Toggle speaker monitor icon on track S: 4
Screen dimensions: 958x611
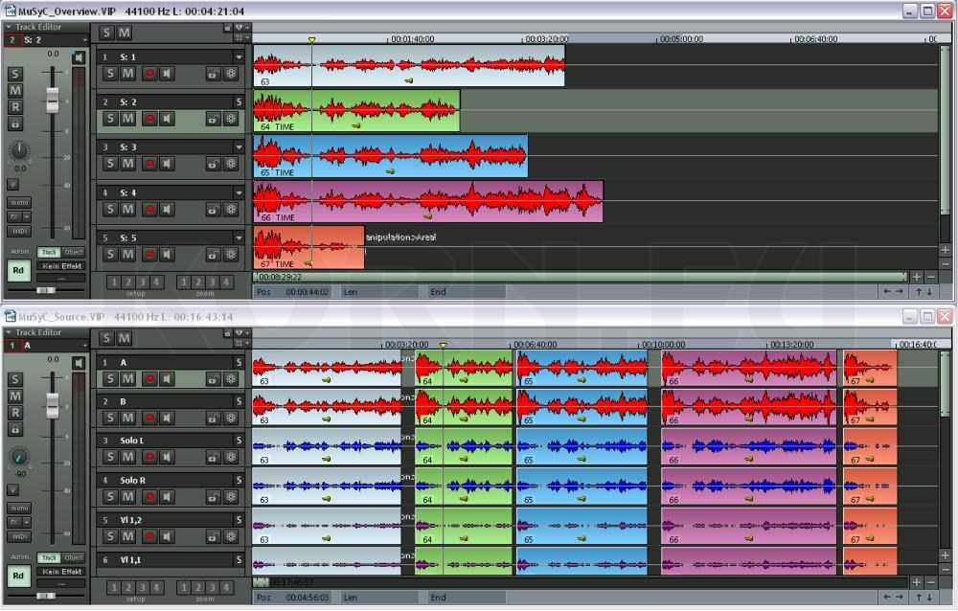point(167,209)
